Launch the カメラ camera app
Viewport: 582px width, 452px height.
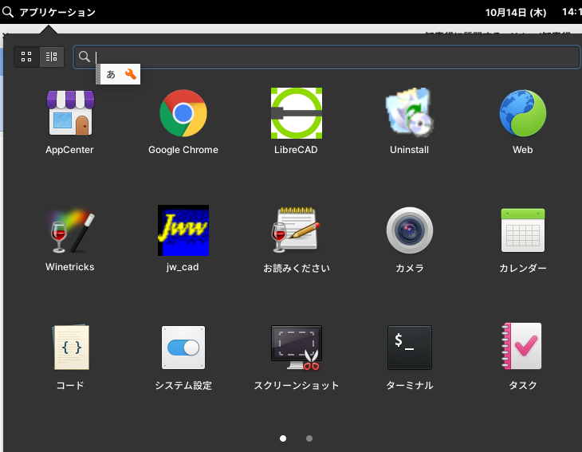pos(410,230)
